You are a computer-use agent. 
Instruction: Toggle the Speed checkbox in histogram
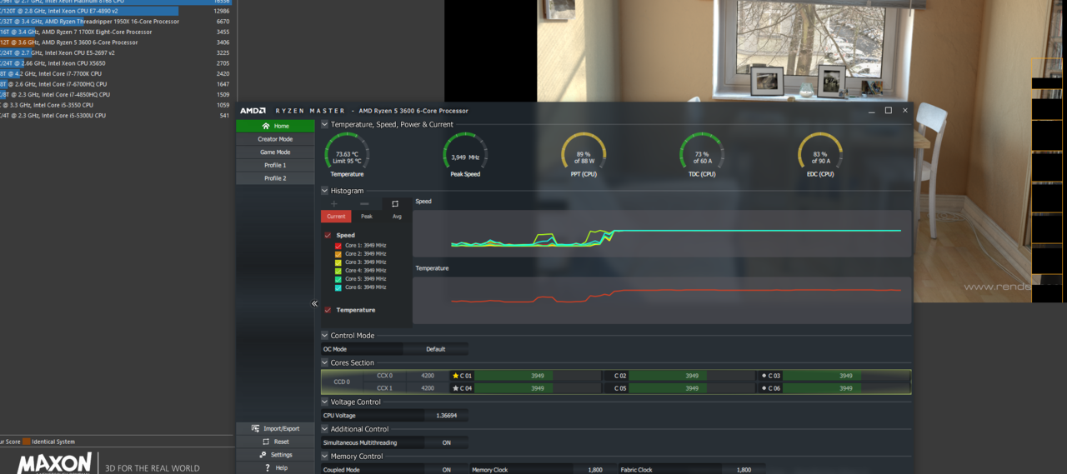[328, 236]
